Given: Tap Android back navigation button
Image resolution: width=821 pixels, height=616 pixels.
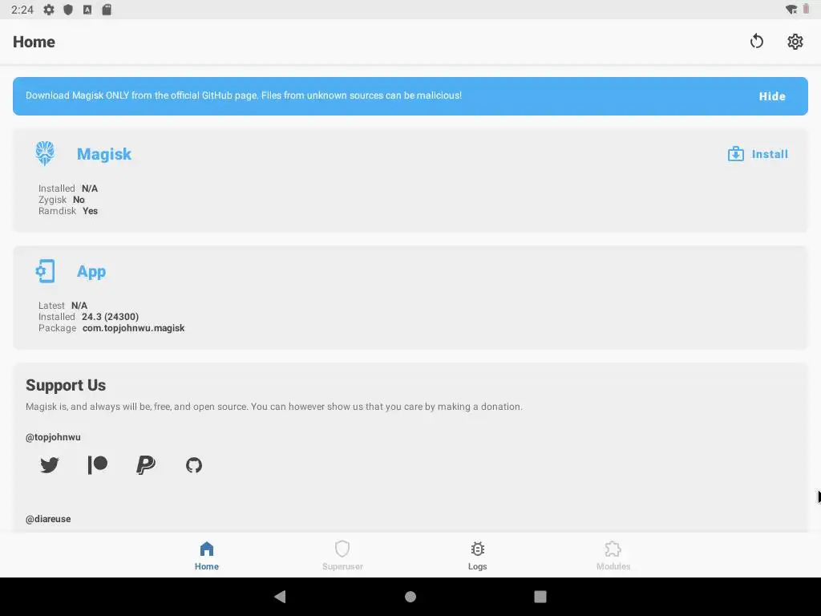Looking at the screenshot, I should pos(280,597).
